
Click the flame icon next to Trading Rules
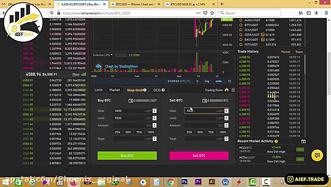[227, 90]
